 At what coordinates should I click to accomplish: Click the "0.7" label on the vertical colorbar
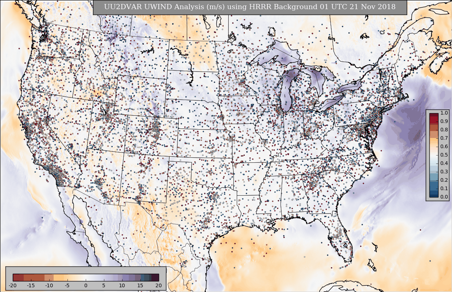444,138
